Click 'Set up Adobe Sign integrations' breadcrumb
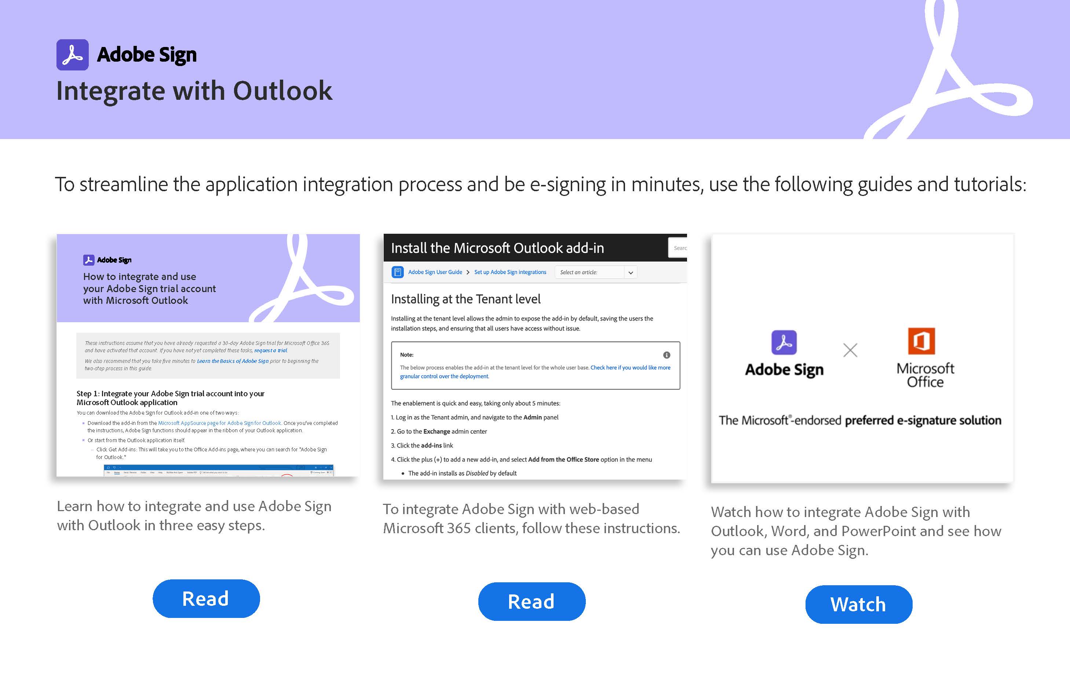This screenshot has height=688, width=1070. pos(510,272)
